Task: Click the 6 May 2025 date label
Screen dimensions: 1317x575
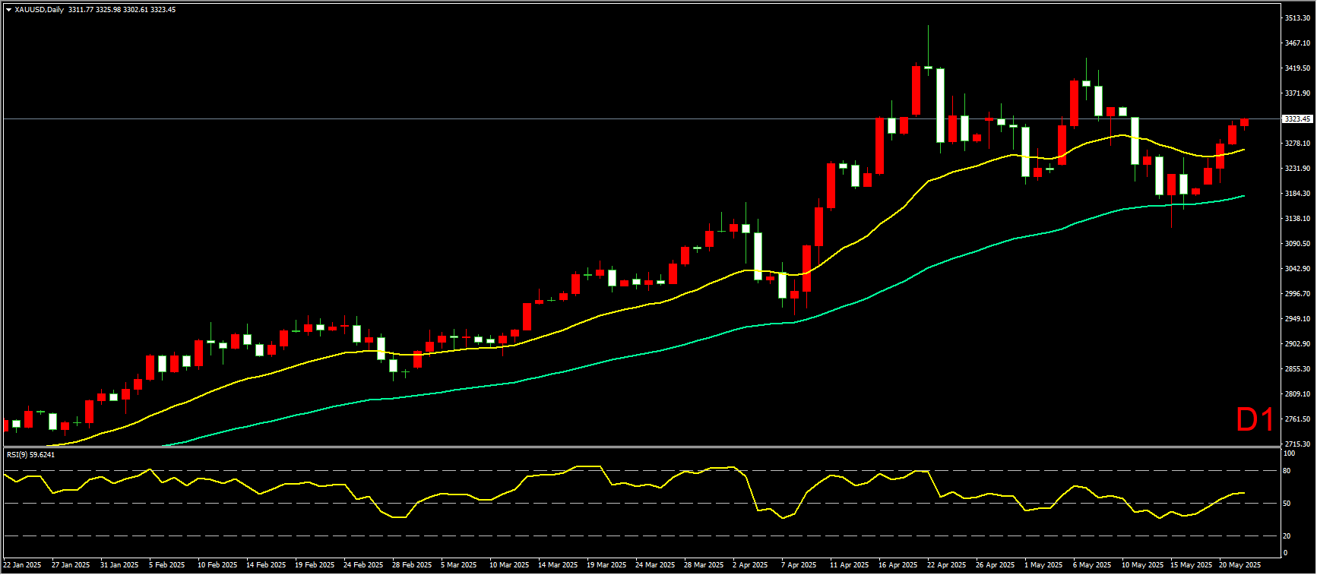Action: tap(1092, 565)
